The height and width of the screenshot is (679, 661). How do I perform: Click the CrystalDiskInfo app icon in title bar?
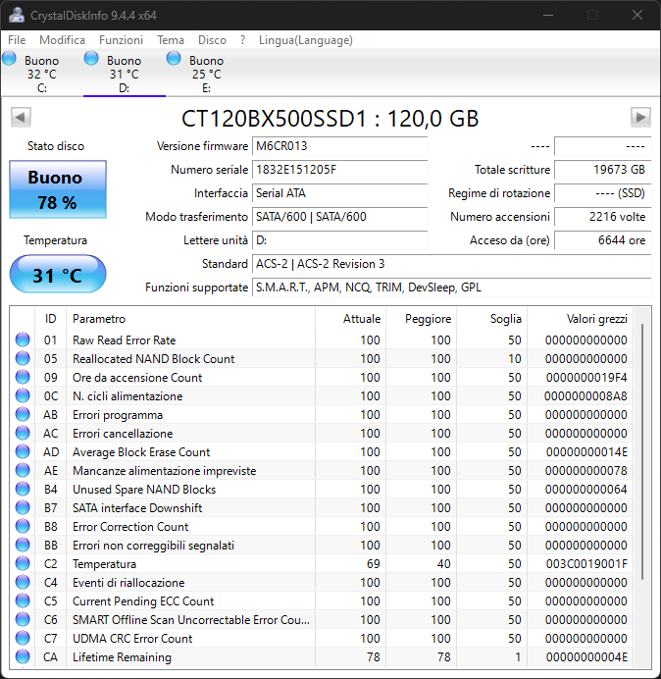click(17, 15)
